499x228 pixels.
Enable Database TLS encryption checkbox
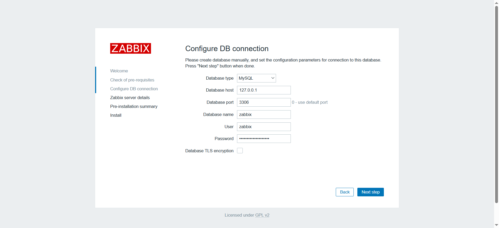(240, 151)
